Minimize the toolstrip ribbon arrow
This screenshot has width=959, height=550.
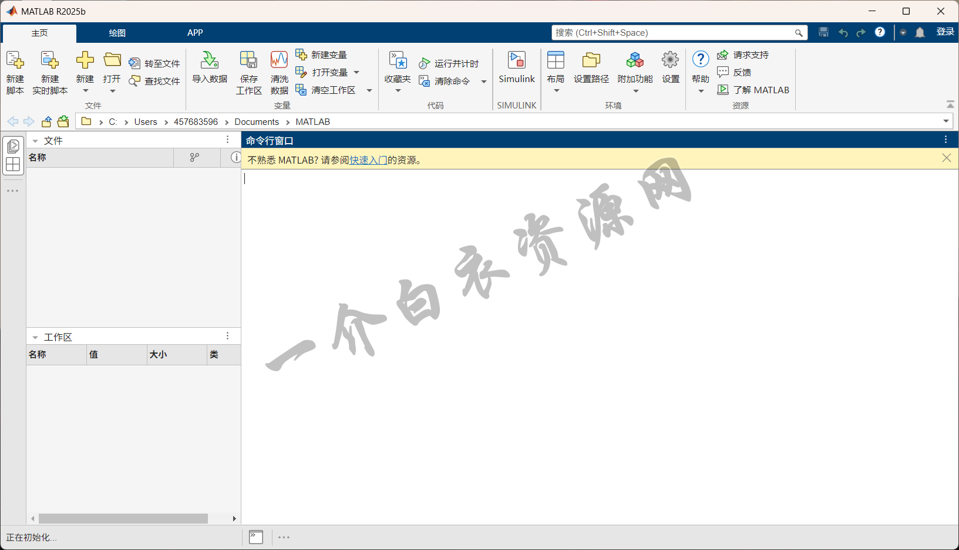pos(950,104)
